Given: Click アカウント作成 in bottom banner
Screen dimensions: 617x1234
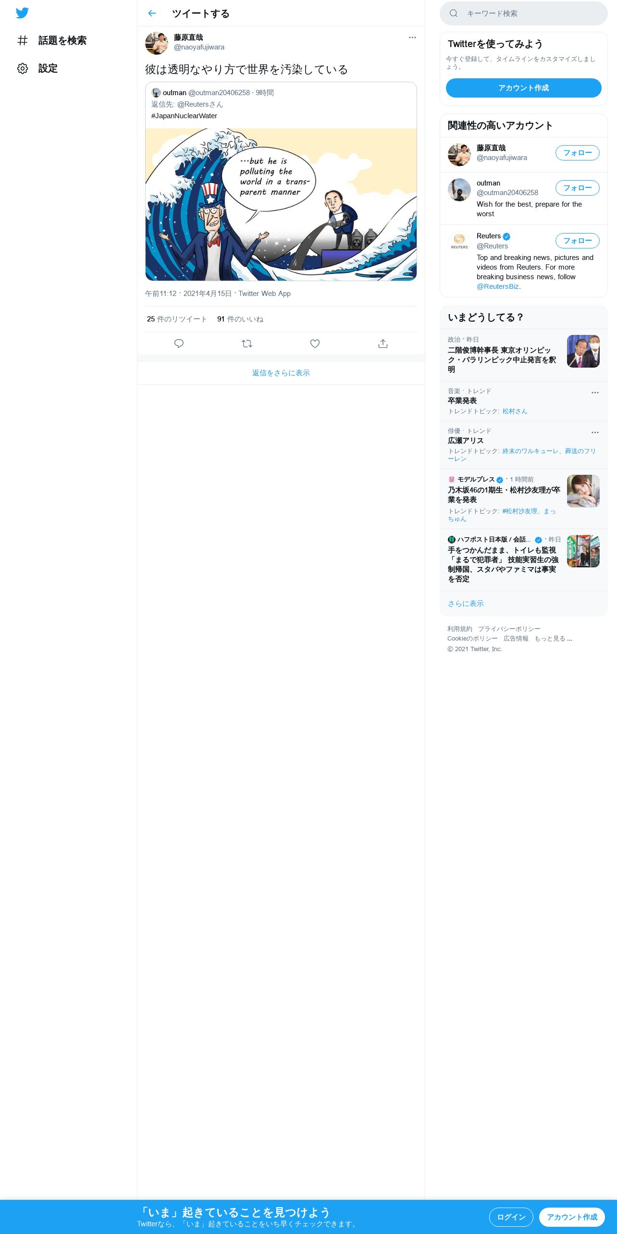Looking at the screenshot, I should 572,1217.
